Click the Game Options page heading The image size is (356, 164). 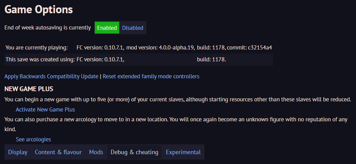click(x=39, y=9)
